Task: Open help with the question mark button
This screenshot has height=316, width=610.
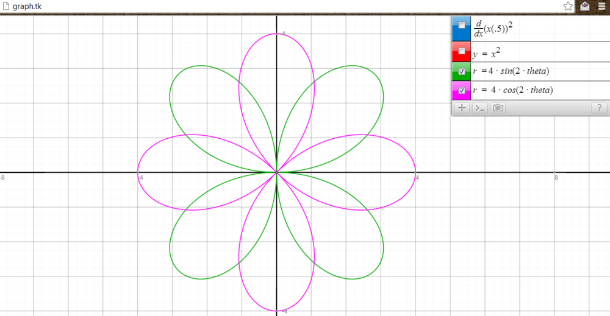Action: [x=600, y=108]
